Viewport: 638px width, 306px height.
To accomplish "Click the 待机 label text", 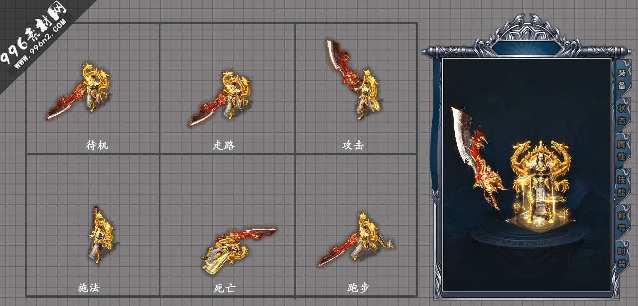I will (x=97, y=145).
